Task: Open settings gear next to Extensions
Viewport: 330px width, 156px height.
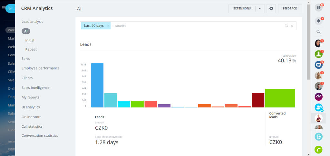Action: (x=271, y=9)
